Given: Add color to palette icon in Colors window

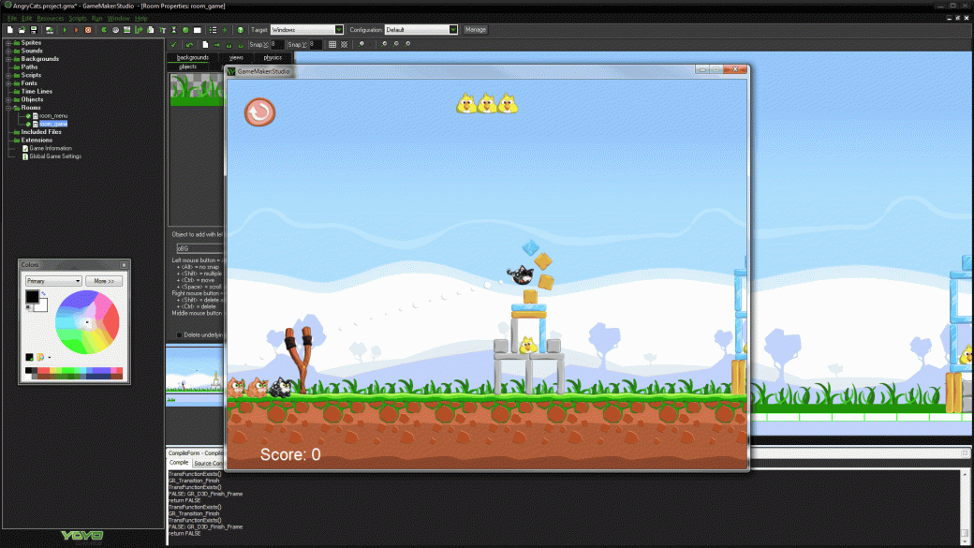Looking at the screenshot, I should (29, 357).
